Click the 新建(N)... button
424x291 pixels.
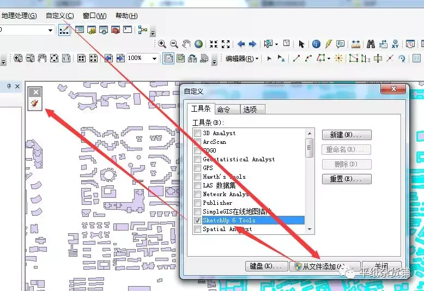pyautogui.click(x=347, y=135)
